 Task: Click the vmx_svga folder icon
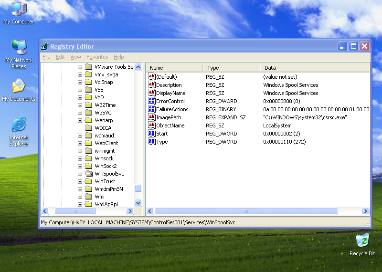coord(89,74)
